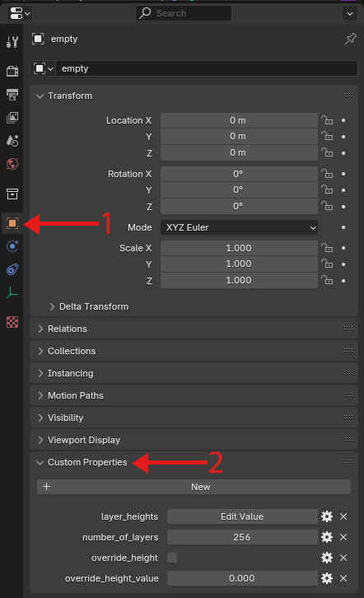Expand the Instancing panel
Screen dimensions: 364x598
[x=40, y=373]
